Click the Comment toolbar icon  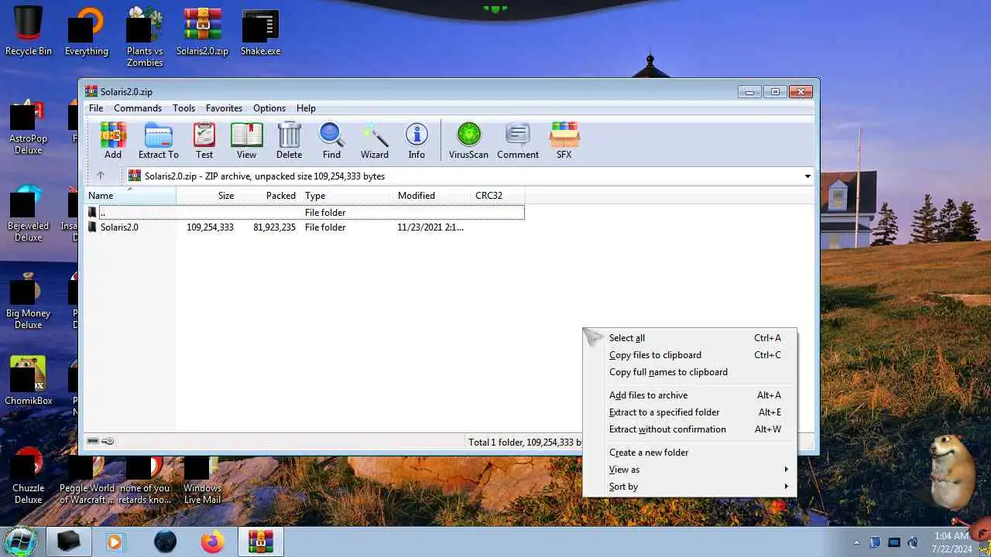click(518, 141)
